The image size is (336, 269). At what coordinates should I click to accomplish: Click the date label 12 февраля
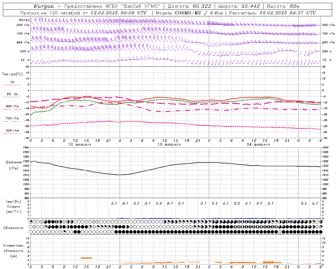[80, 144]
